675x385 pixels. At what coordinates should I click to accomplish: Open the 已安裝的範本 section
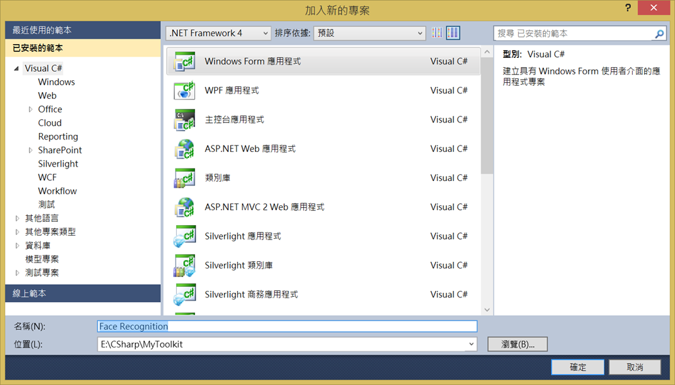pyautogui.click(x=82, y=48)
